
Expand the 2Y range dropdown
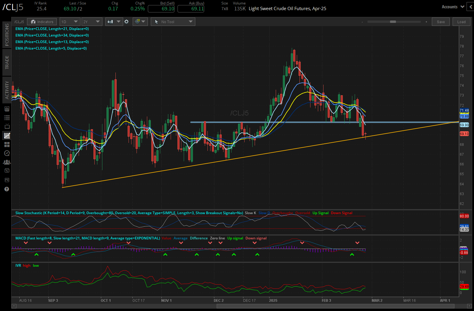(92, 22)
